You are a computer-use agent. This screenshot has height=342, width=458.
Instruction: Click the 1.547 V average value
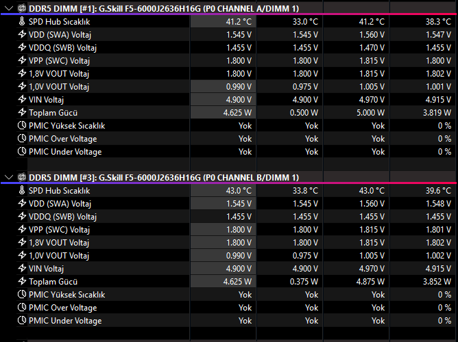click(438, 35)
